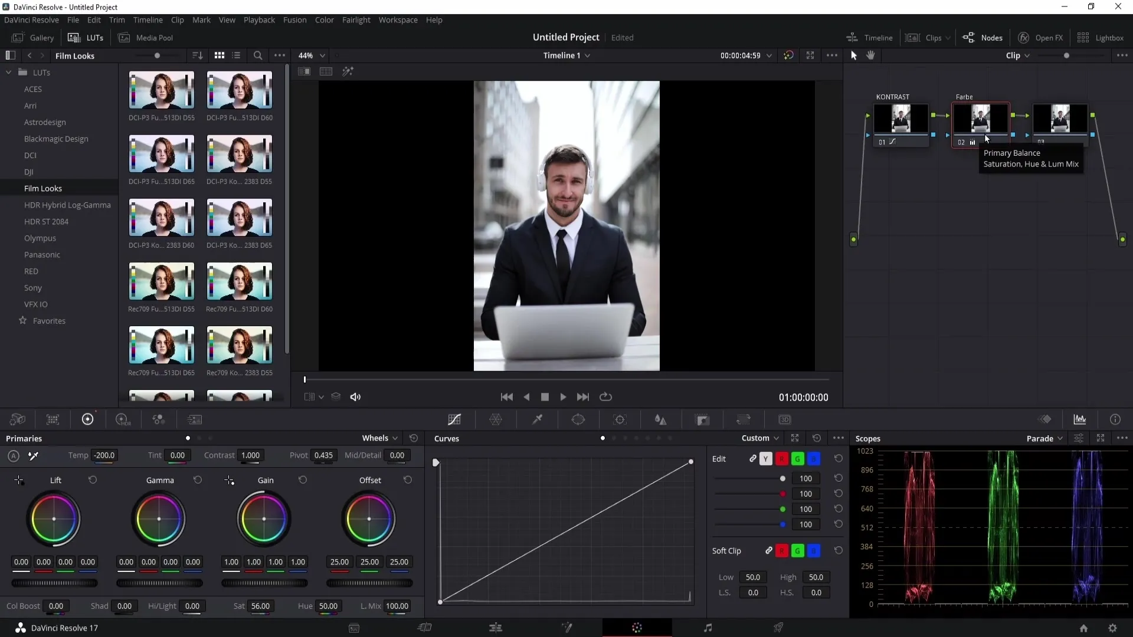
Task: Toggle the Custom curves reset button
Action: [x=817, y=438]
